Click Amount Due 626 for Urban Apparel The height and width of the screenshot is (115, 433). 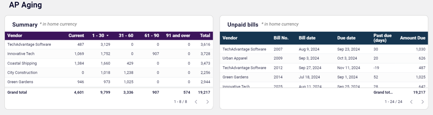click(422, 58)
